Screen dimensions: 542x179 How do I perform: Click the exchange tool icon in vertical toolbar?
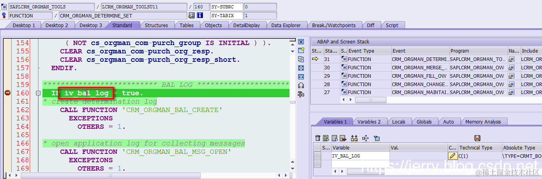(x=301, y=59)
